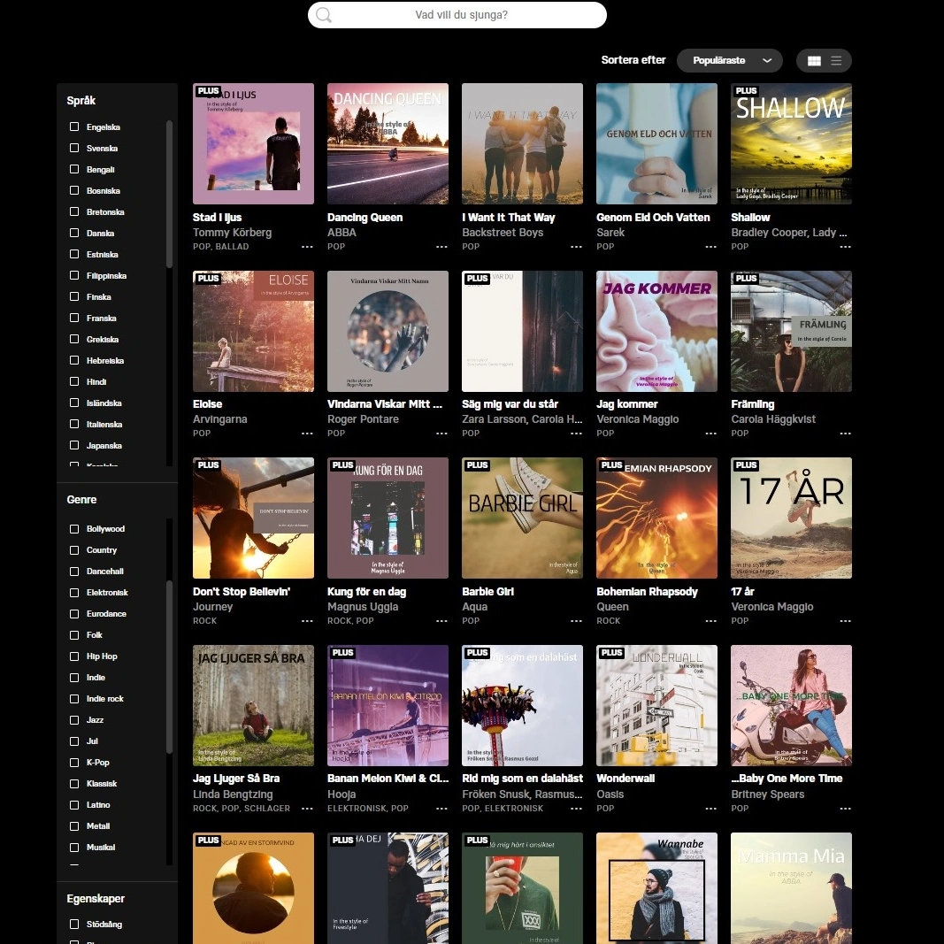Open more options for Främling
This screenshot has height=944, width=944.
(845, 434)
